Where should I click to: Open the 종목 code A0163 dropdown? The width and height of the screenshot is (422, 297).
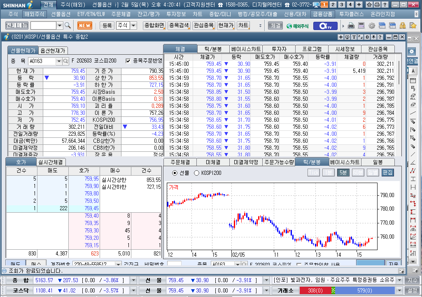[x=59, y=61]
